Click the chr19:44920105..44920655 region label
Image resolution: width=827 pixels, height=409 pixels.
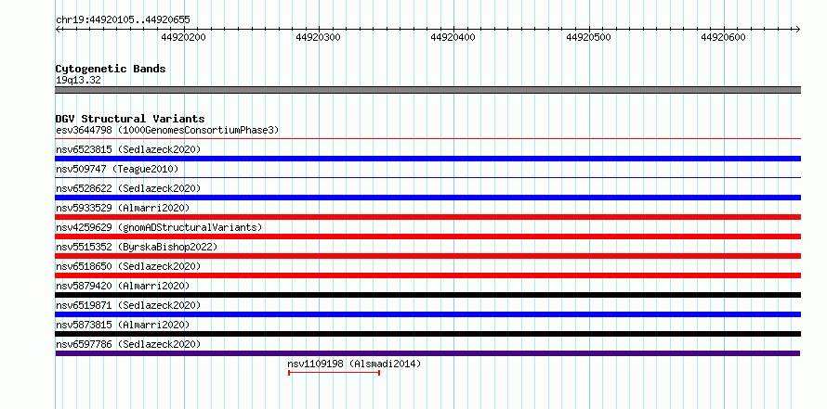[123, 20]
